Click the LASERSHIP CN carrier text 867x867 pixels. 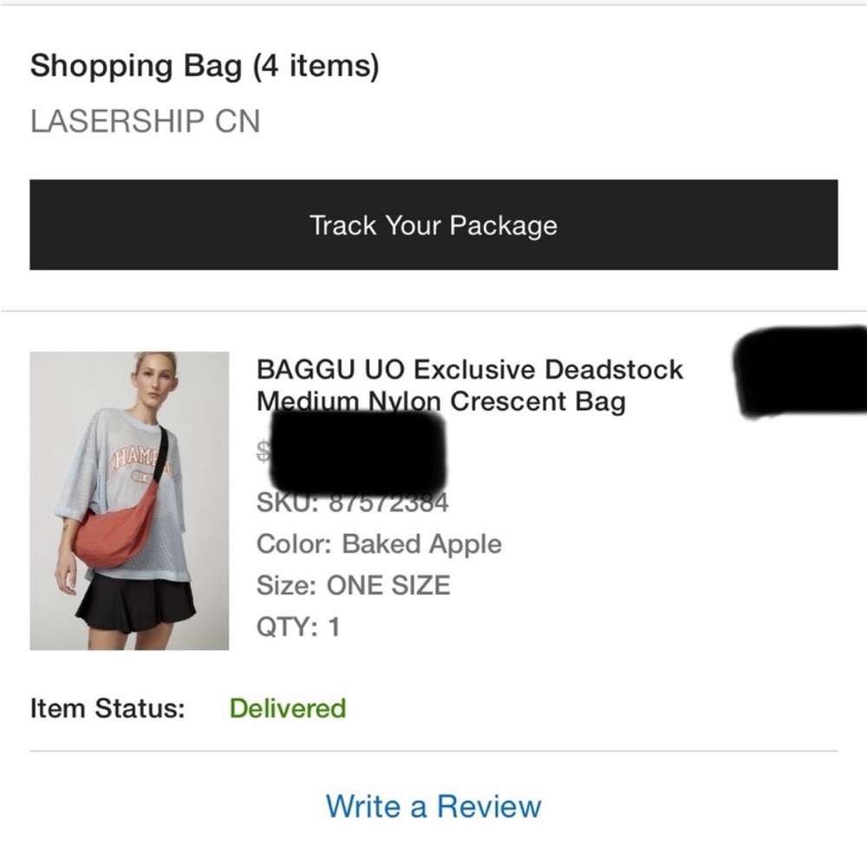pyautogui.click(x=145, y=121)
